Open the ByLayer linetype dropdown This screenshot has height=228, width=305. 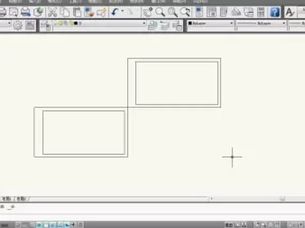pos(261,23)
